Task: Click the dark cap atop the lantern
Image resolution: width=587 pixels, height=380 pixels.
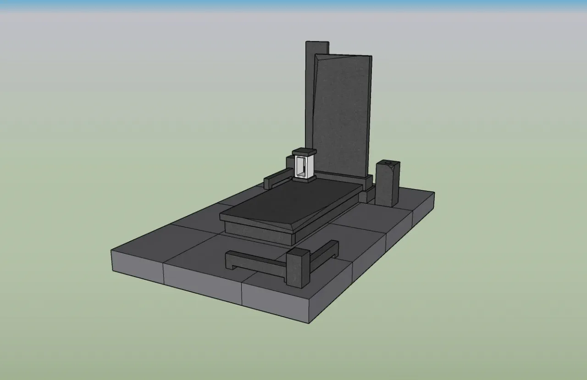Action: [304, 152]
